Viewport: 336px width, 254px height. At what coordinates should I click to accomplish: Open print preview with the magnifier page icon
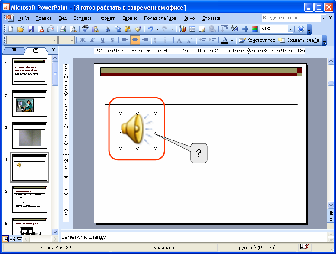click(73, 29)
